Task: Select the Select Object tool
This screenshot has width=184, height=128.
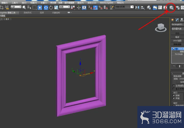Action: point(24,7)
